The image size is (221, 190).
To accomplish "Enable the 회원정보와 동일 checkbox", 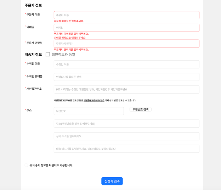I will (48, 54).
